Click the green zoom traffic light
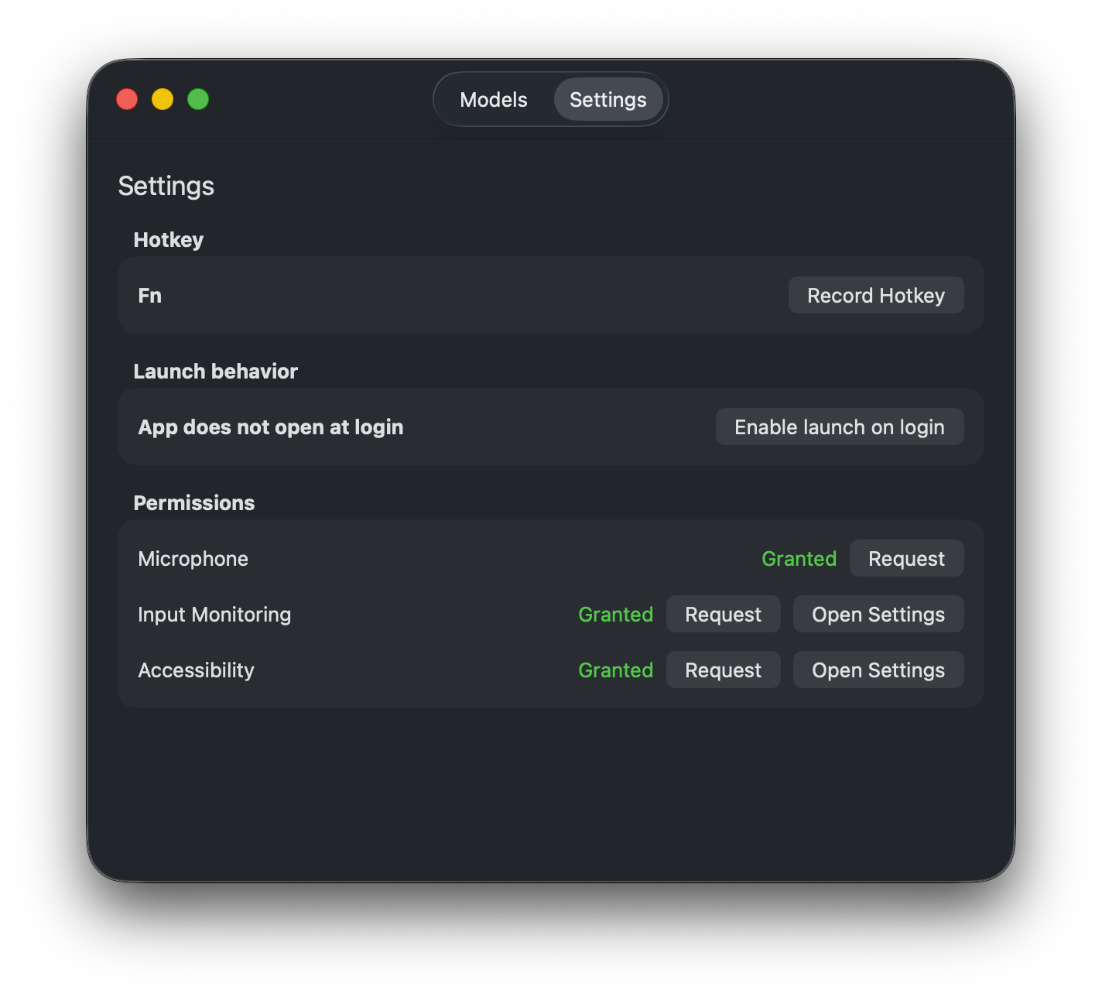The height and width of the screenshot is (997, 1102). click(198, 99)
